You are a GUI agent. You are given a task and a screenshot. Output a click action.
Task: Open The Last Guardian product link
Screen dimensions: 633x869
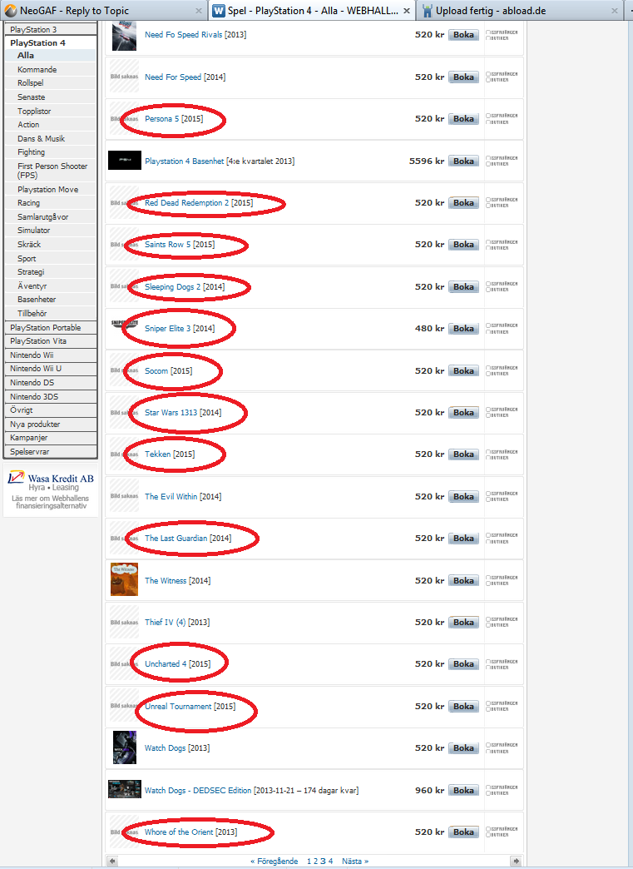[x=176, y=539]
